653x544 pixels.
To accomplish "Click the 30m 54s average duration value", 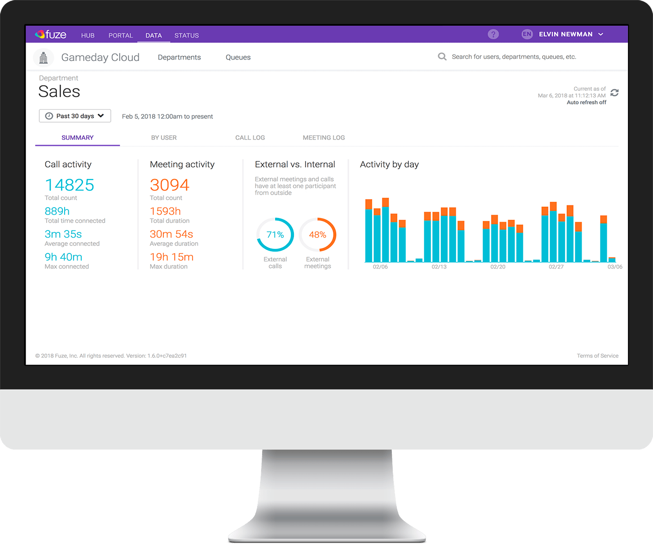I will pos(171,234).
